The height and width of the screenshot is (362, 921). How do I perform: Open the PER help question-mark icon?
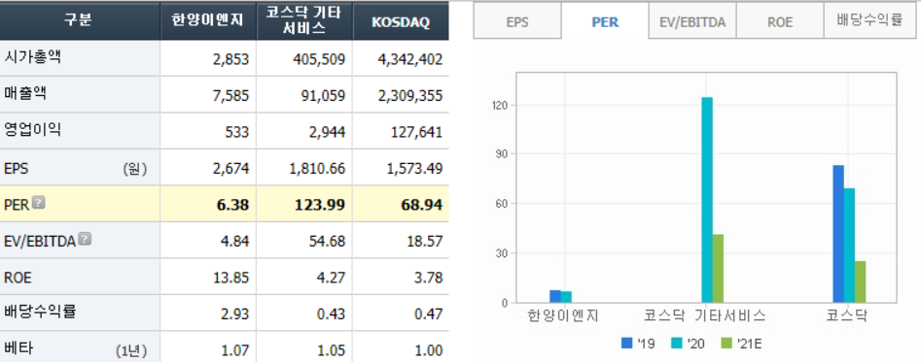tap(38, 203)
